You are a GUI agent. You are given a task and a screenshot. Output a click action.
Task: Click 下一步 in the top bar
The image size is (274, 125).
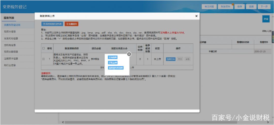[x=264, y=7]
